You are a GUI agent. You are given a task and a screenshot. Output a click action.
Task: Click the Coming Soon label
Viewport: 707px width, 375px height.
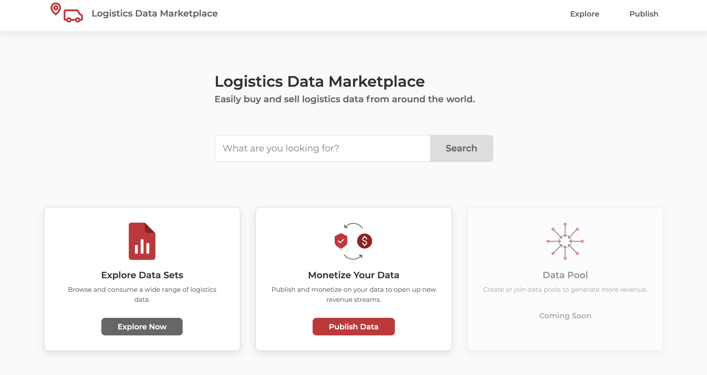565,316
